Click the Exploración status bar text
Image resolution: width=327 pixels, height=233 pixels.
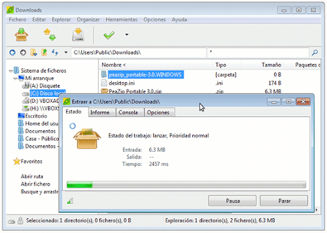[x=220, y=221]
